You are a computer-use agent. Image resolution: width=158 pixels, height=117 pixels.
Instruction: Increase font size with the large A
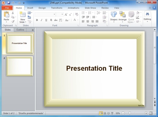point(66,14)
